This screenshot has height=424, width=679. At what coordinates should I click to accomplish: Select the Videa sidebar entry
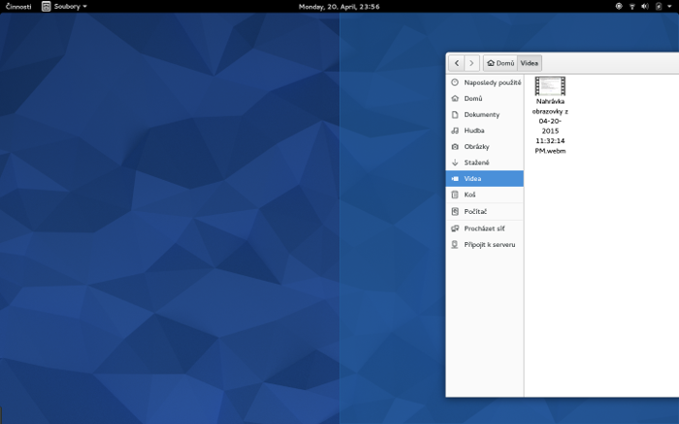[x=484, y=179]
